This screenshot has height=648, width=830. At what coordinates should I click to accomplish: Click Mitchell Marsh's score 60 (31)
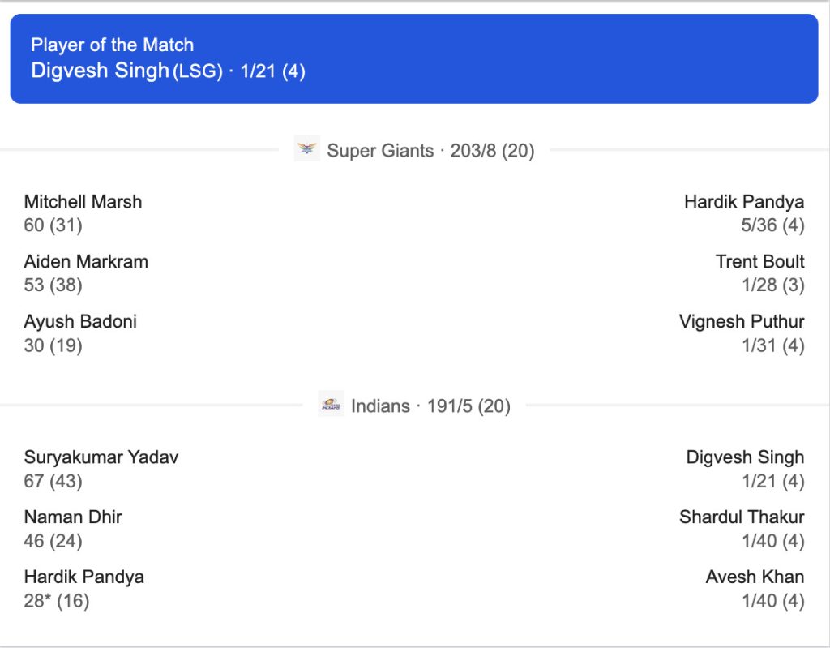click(53, 225)
